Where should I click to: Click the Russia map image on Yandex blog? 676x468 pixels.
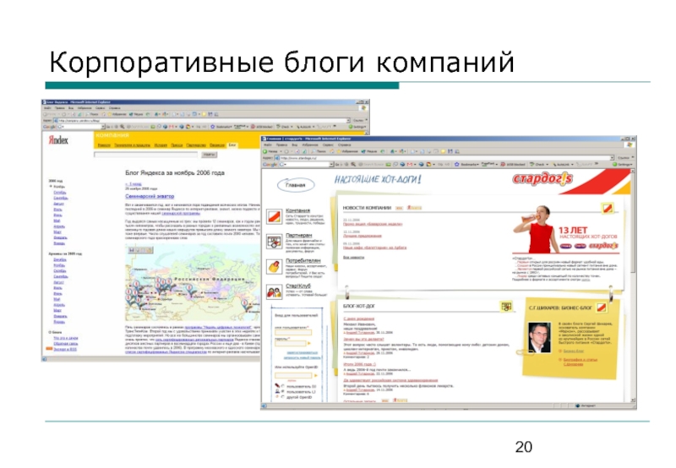(x=193, y=282)
